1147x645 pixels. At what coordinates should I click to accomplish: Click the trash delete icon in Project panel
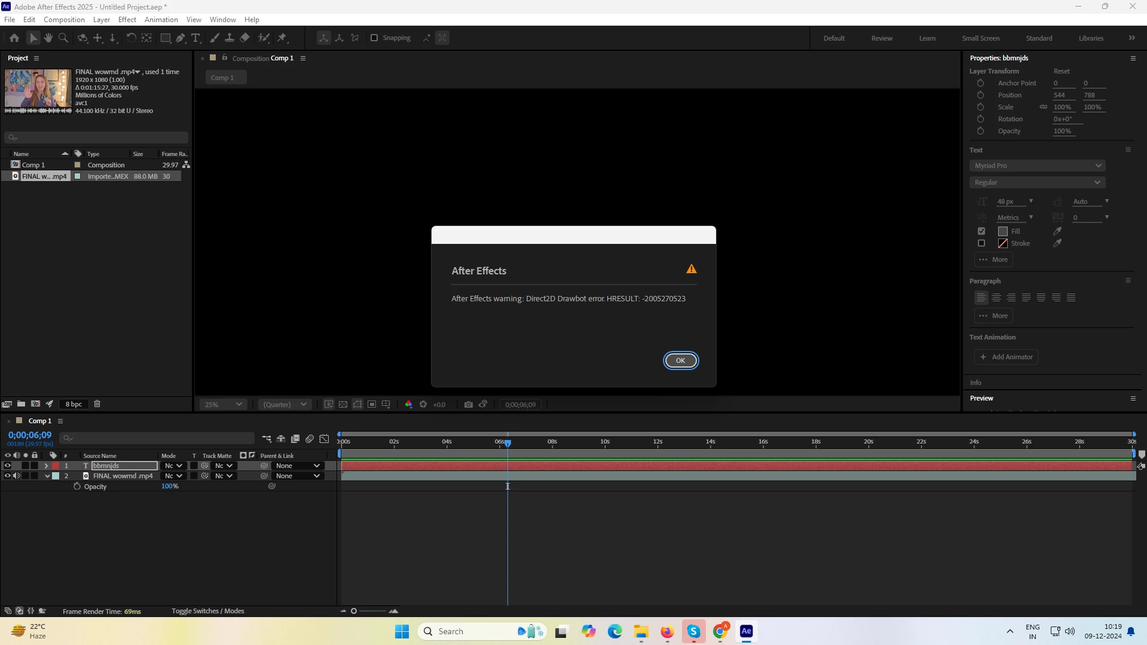pos(97,404)
